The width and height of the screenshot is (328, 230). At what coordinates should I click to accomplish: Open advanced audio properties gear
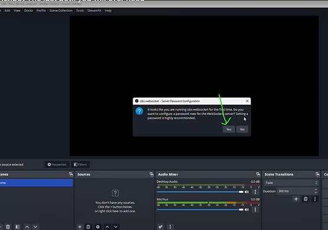point(160,227)
